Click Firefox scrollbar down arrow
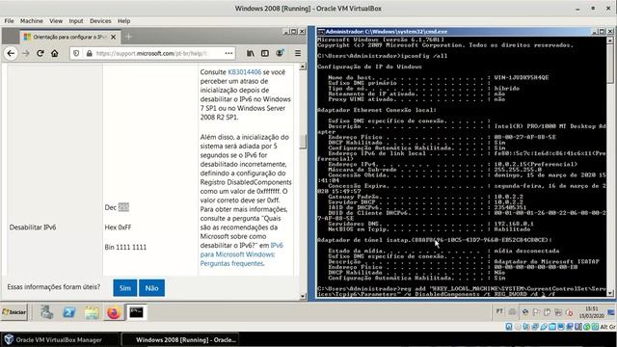This screenshot has width=617, height=347. pos(303,296)
